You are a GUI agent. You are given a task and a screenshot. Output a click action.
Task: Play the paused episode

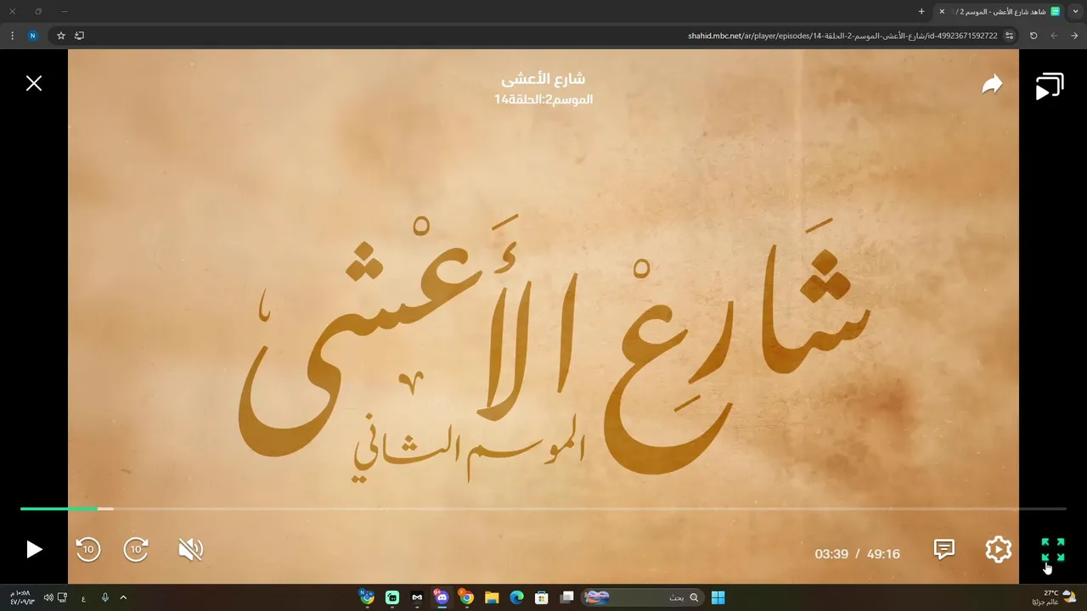click(x=34, y=550)
